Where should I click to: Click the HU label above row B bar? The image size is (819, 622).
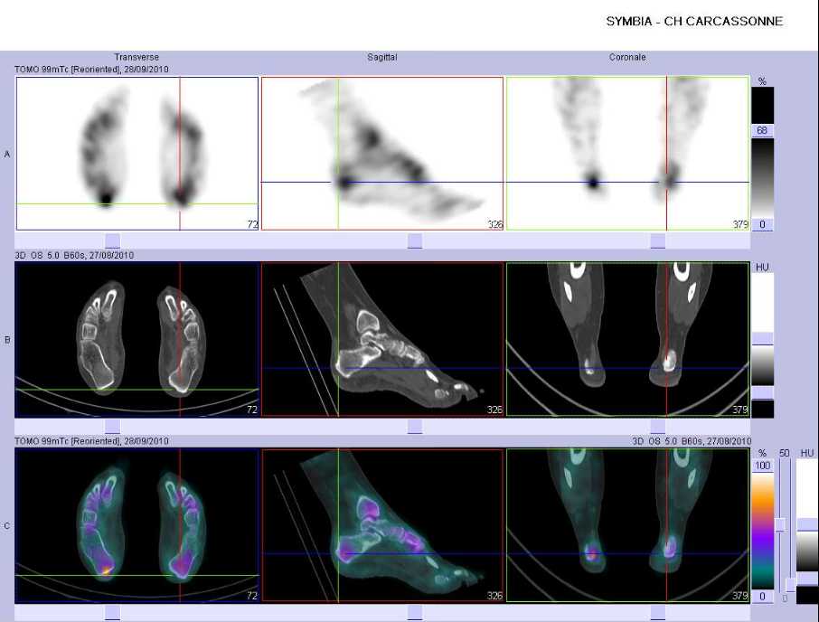(762, 268)
